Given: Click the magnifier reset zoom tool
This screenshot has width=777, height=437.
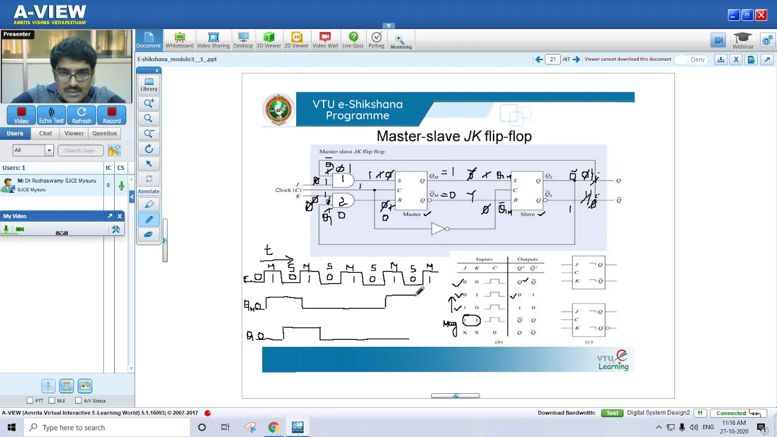Looking at the screenshot, I should (149, 118).
